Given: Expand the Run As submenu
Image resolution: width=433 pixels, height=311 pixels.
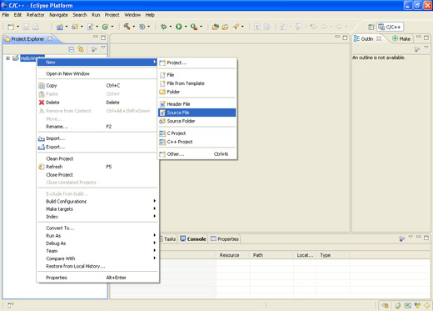Looking at the screenshot, I should click(97, 236).
